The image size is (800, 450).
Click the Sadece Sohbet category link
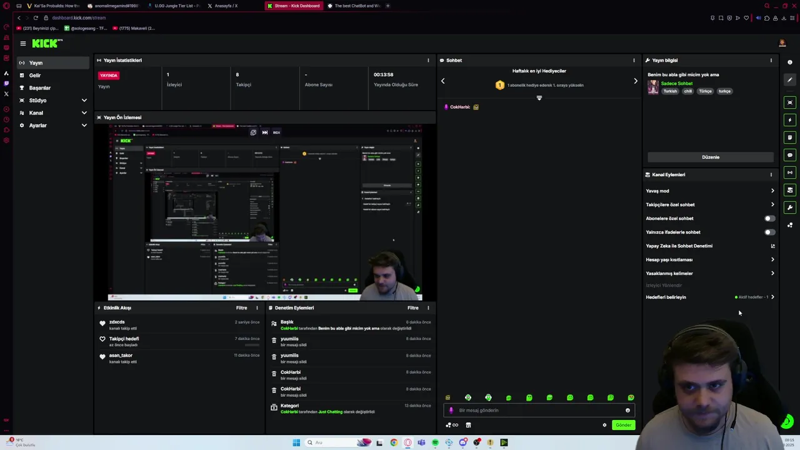pyautogui.click(x=677, y=83)
